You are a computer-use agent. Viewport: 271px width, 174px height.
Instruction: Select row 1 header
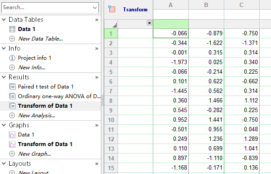[x=111, y=34]
